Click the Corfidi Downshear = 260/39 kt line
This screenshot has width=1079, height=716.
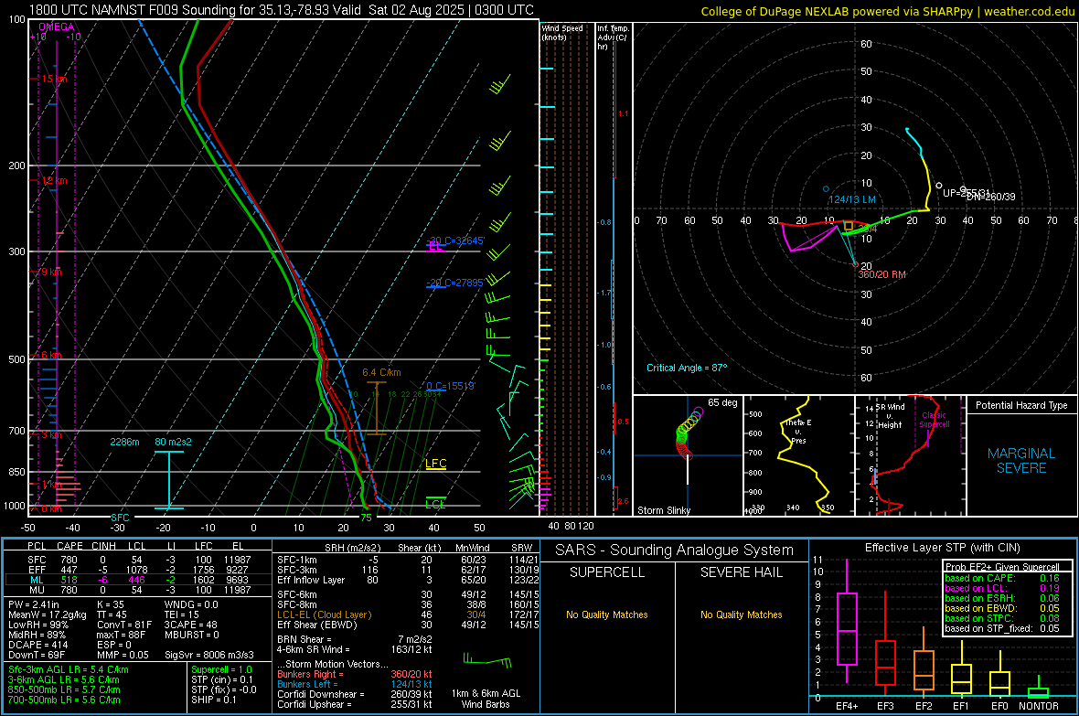pyautogui.click(x=355, y=694)
